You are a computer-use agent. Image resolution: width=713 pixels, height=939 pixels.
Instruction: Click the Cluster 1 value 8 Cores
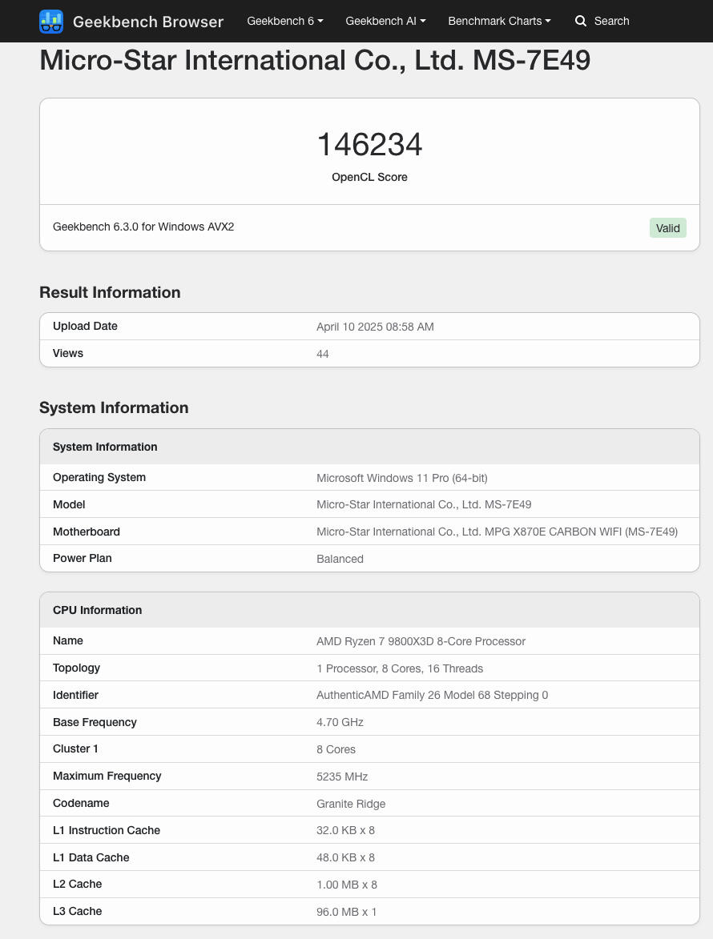336,750
